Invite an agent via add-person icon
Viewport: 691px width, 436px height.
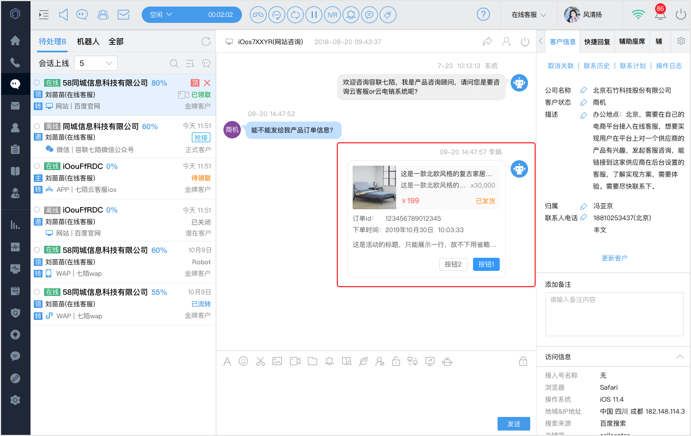point(507,41)
